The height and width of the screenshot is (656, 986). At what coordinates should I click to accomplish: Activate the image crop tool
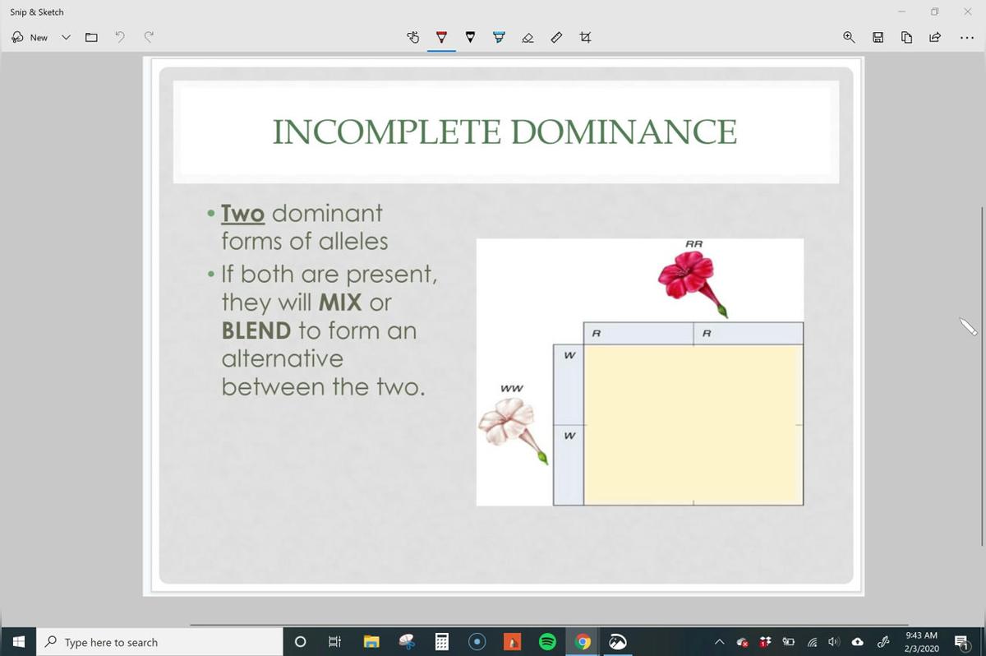point(585,38)
